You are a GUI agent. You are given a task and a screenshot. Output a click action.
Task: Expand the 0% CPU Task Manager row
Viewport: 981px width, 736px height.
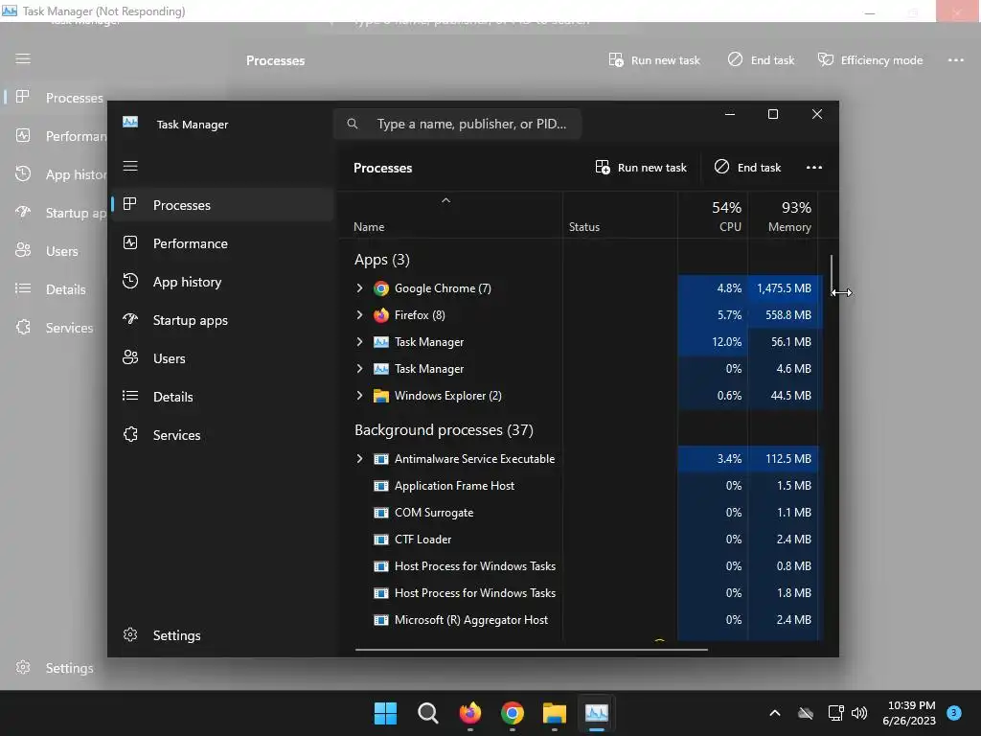coord(360,369)
